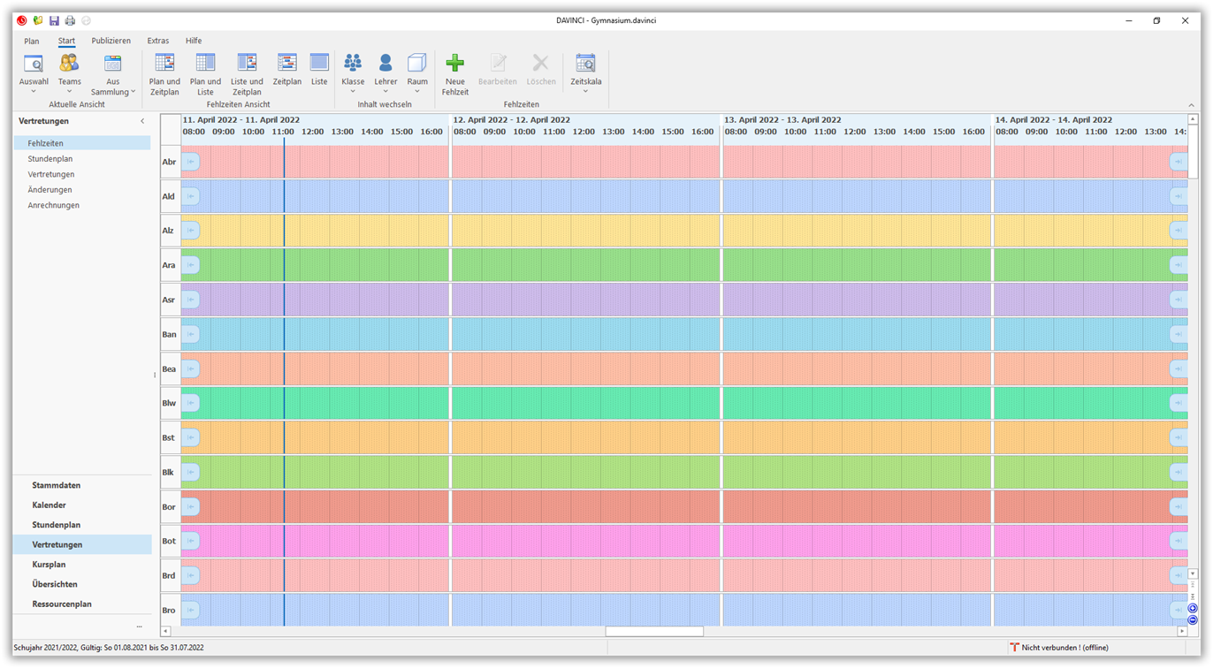This screenshot has height=668, width=1213.
Task: Click the horizontal scrollbar thumb
Action: pos(654,632)
